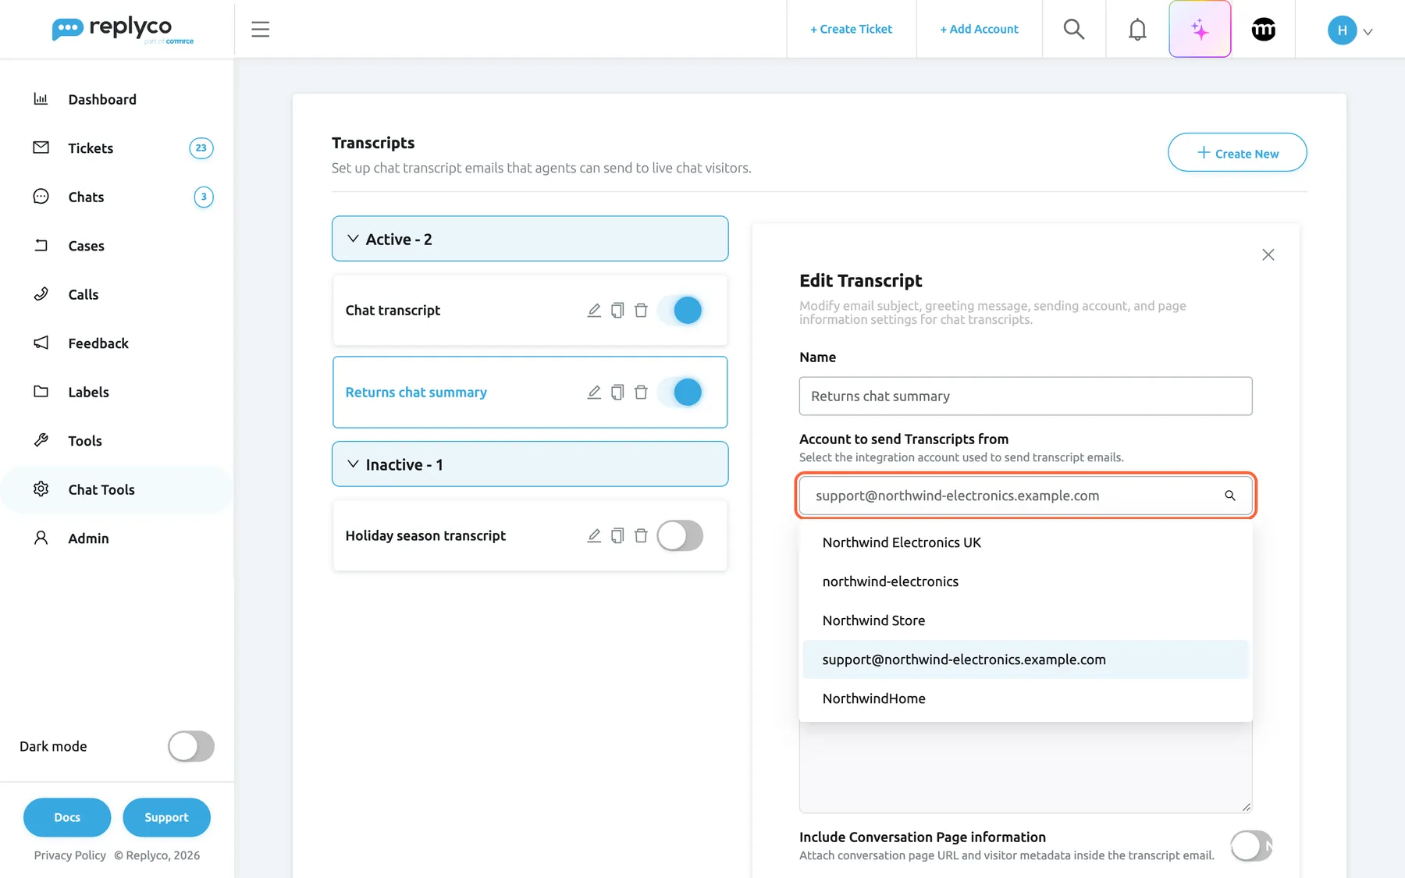
Task: Pick support@northwind-electronics.example.com list option
Action: pos(1026,659)
